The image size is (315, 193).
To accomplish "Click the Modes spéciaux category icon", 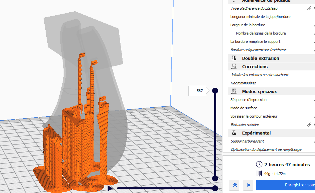I will 234,91.
